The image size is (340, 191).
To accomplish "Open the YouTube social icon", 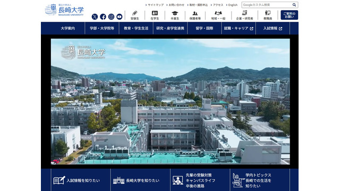I will coord(120,16).
